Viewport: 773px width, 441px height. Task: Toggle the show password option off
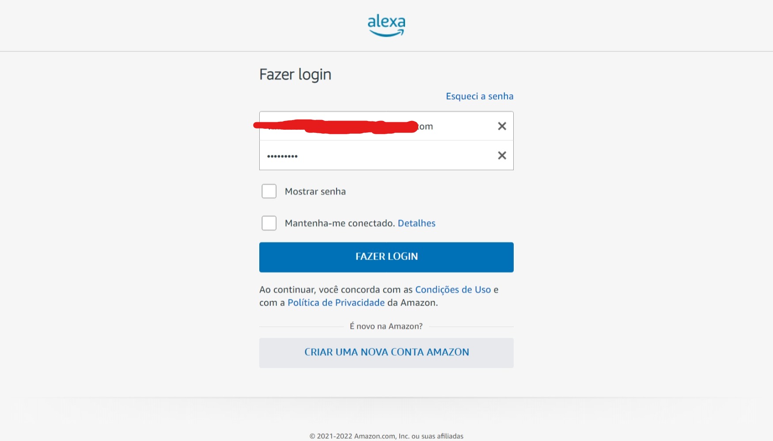[x=269, y=191]
